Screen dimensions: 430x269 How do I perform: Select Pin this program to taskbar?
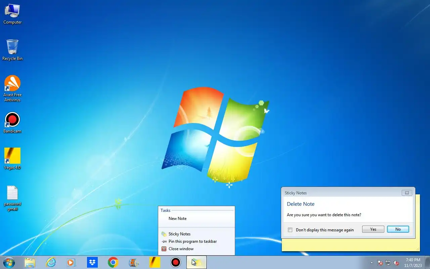[196, 241]
